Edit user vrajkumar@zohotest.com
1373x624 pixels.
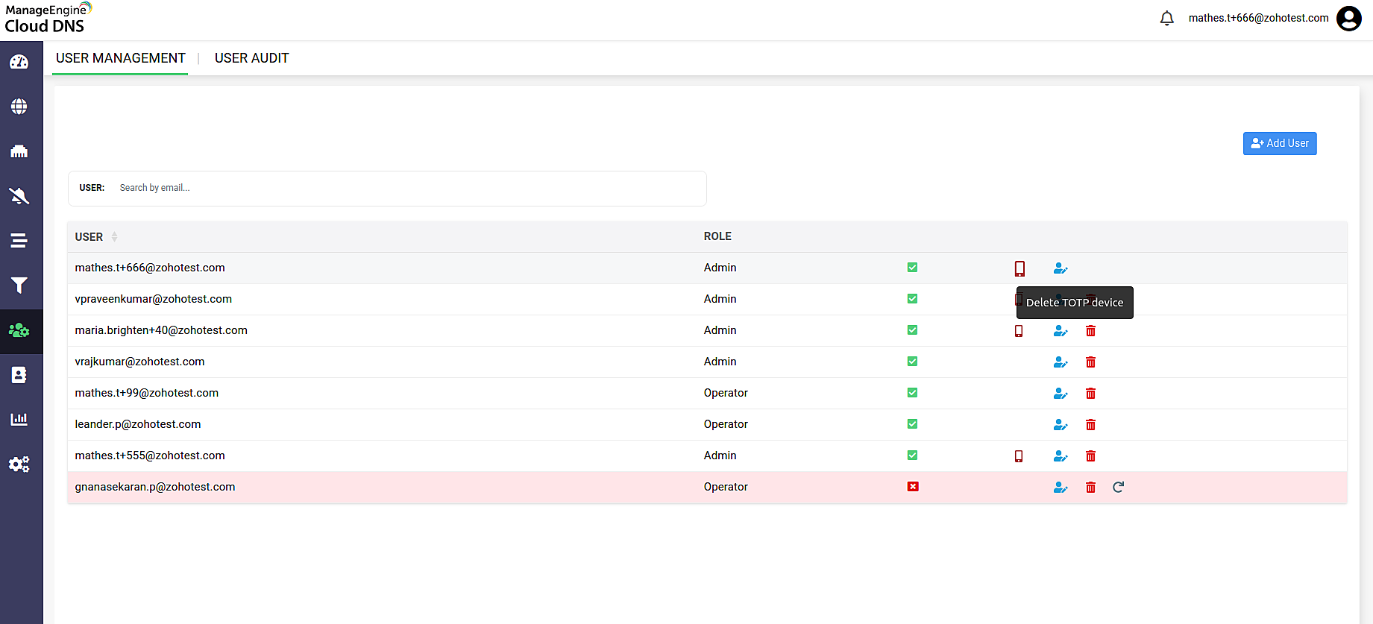pos(1061,362)
